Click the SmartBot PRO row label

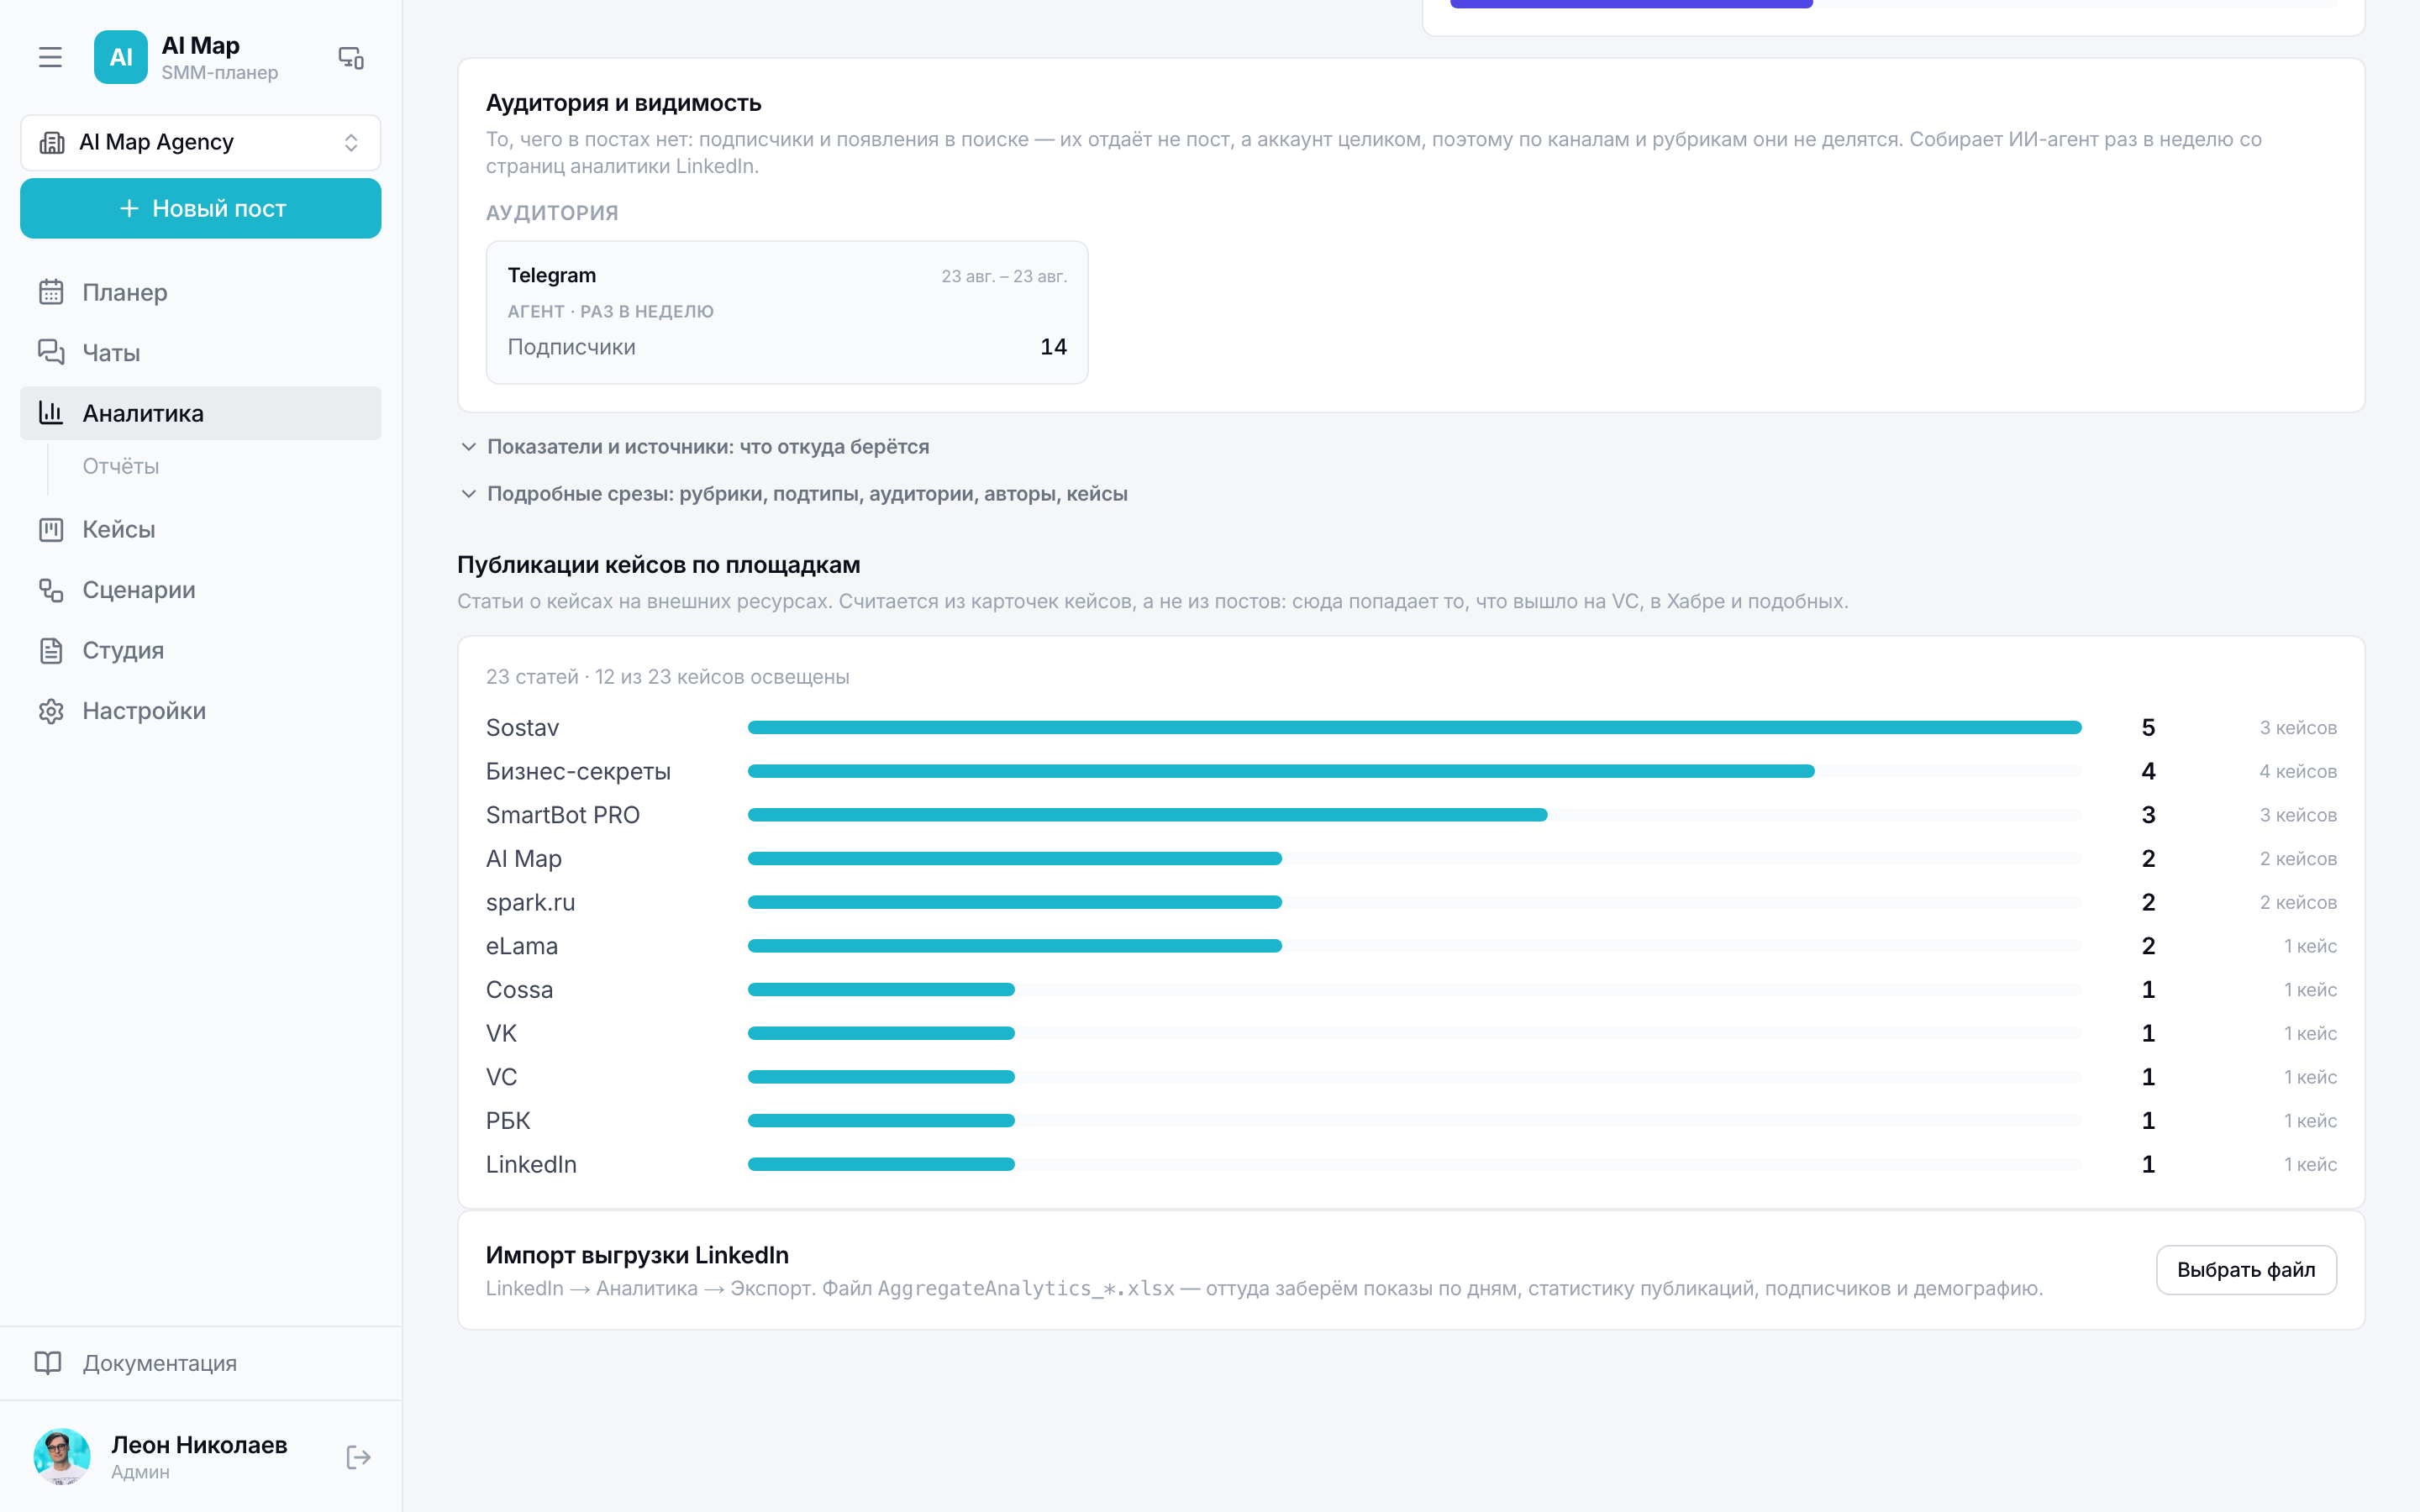[x=563, y=815]
